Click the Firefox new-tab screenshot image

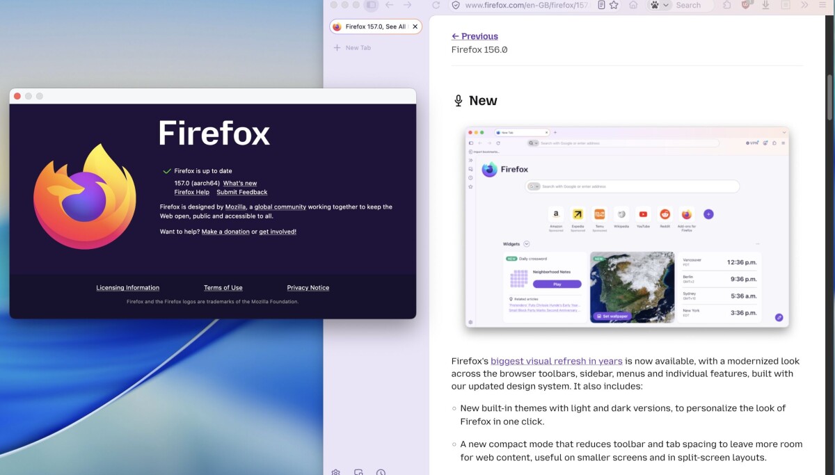click(627, 227)
